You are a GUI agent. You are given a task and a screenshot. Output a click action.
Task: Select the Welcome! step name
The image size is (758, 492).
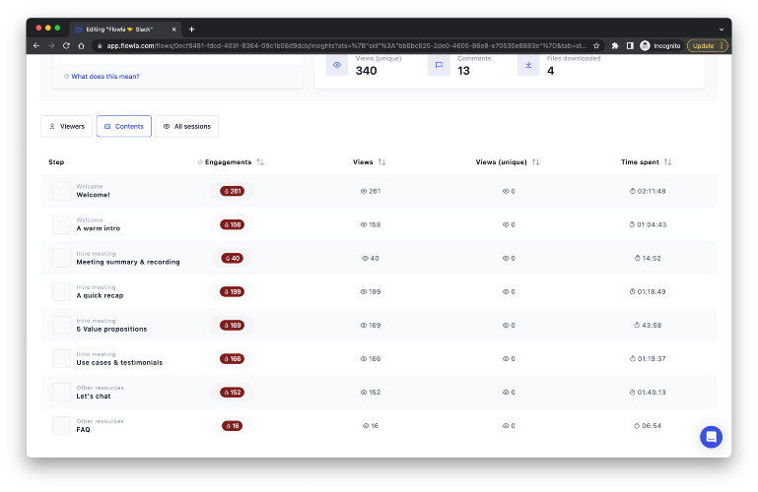tap(94, 195)
